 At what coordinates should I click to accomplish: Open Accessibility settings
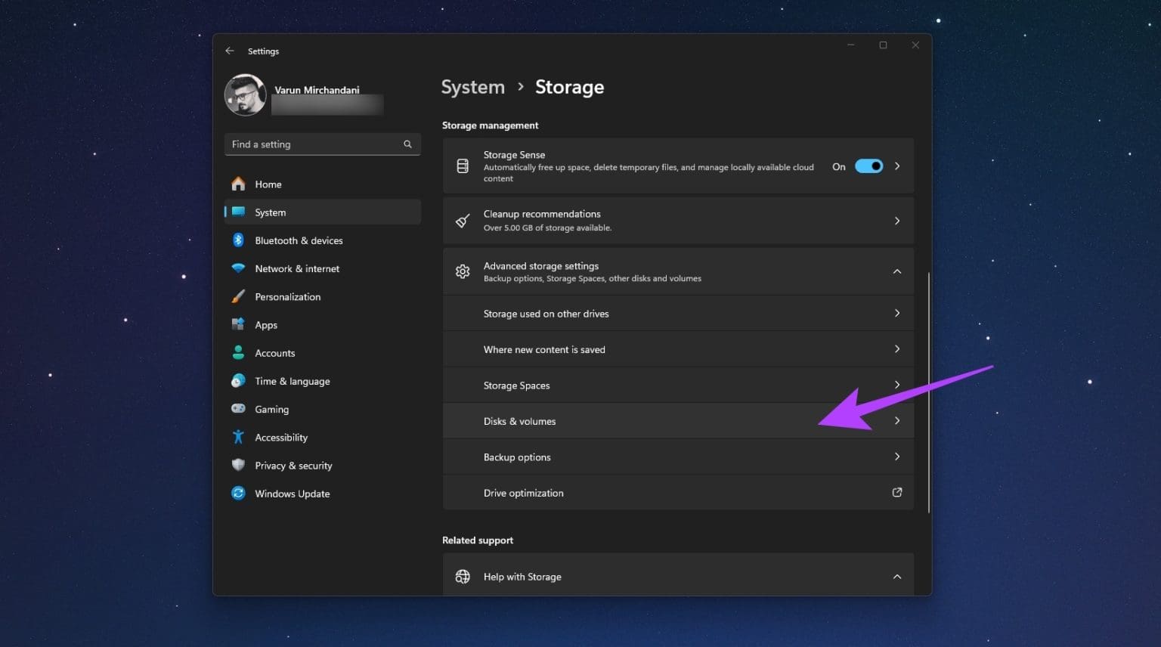point(281,437)
